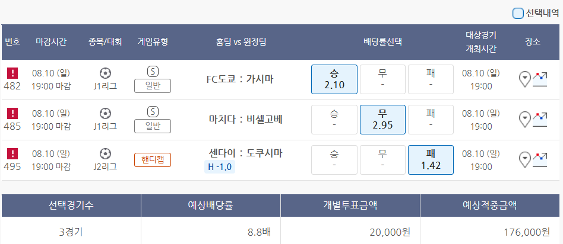
Task: Click the S badge on match 485
Action: pos(153,111)
